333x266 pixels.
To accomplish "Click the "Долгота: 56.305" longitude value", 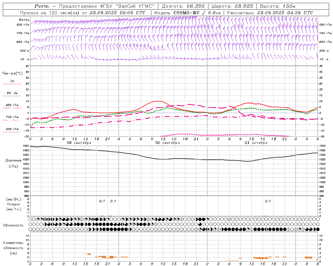I will 183,6.
